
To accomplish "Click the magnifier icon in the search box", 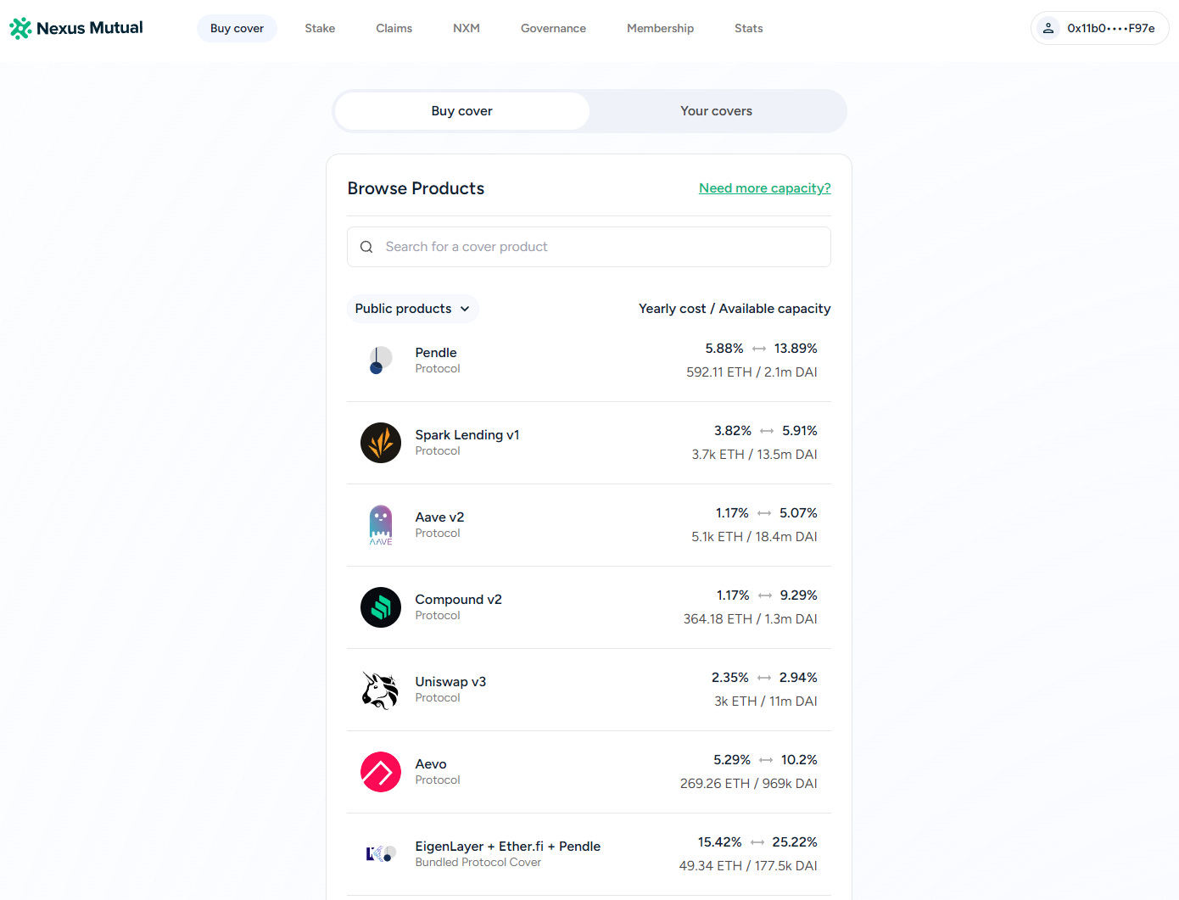I will pos(366,247).
